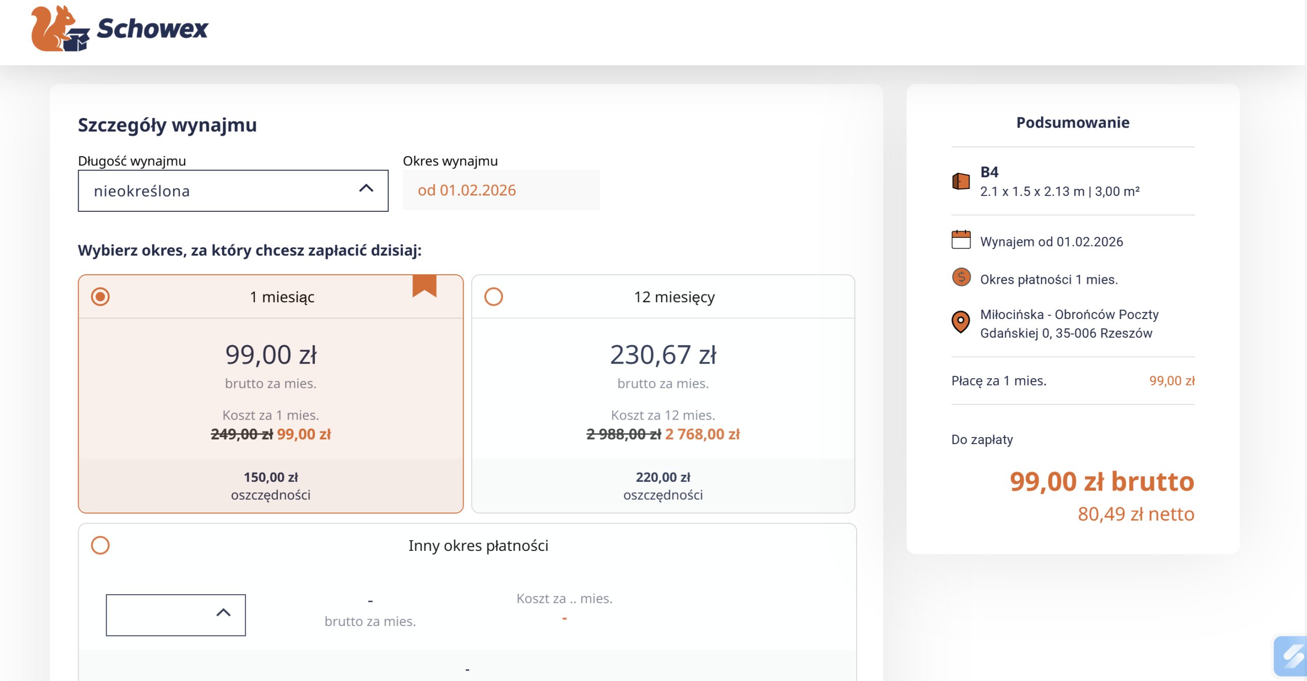Image resolution: width=1307 pixels, height=681 pixels.
Task: Click the 2 768,00 zł discounted price
Action: [702, 434]
